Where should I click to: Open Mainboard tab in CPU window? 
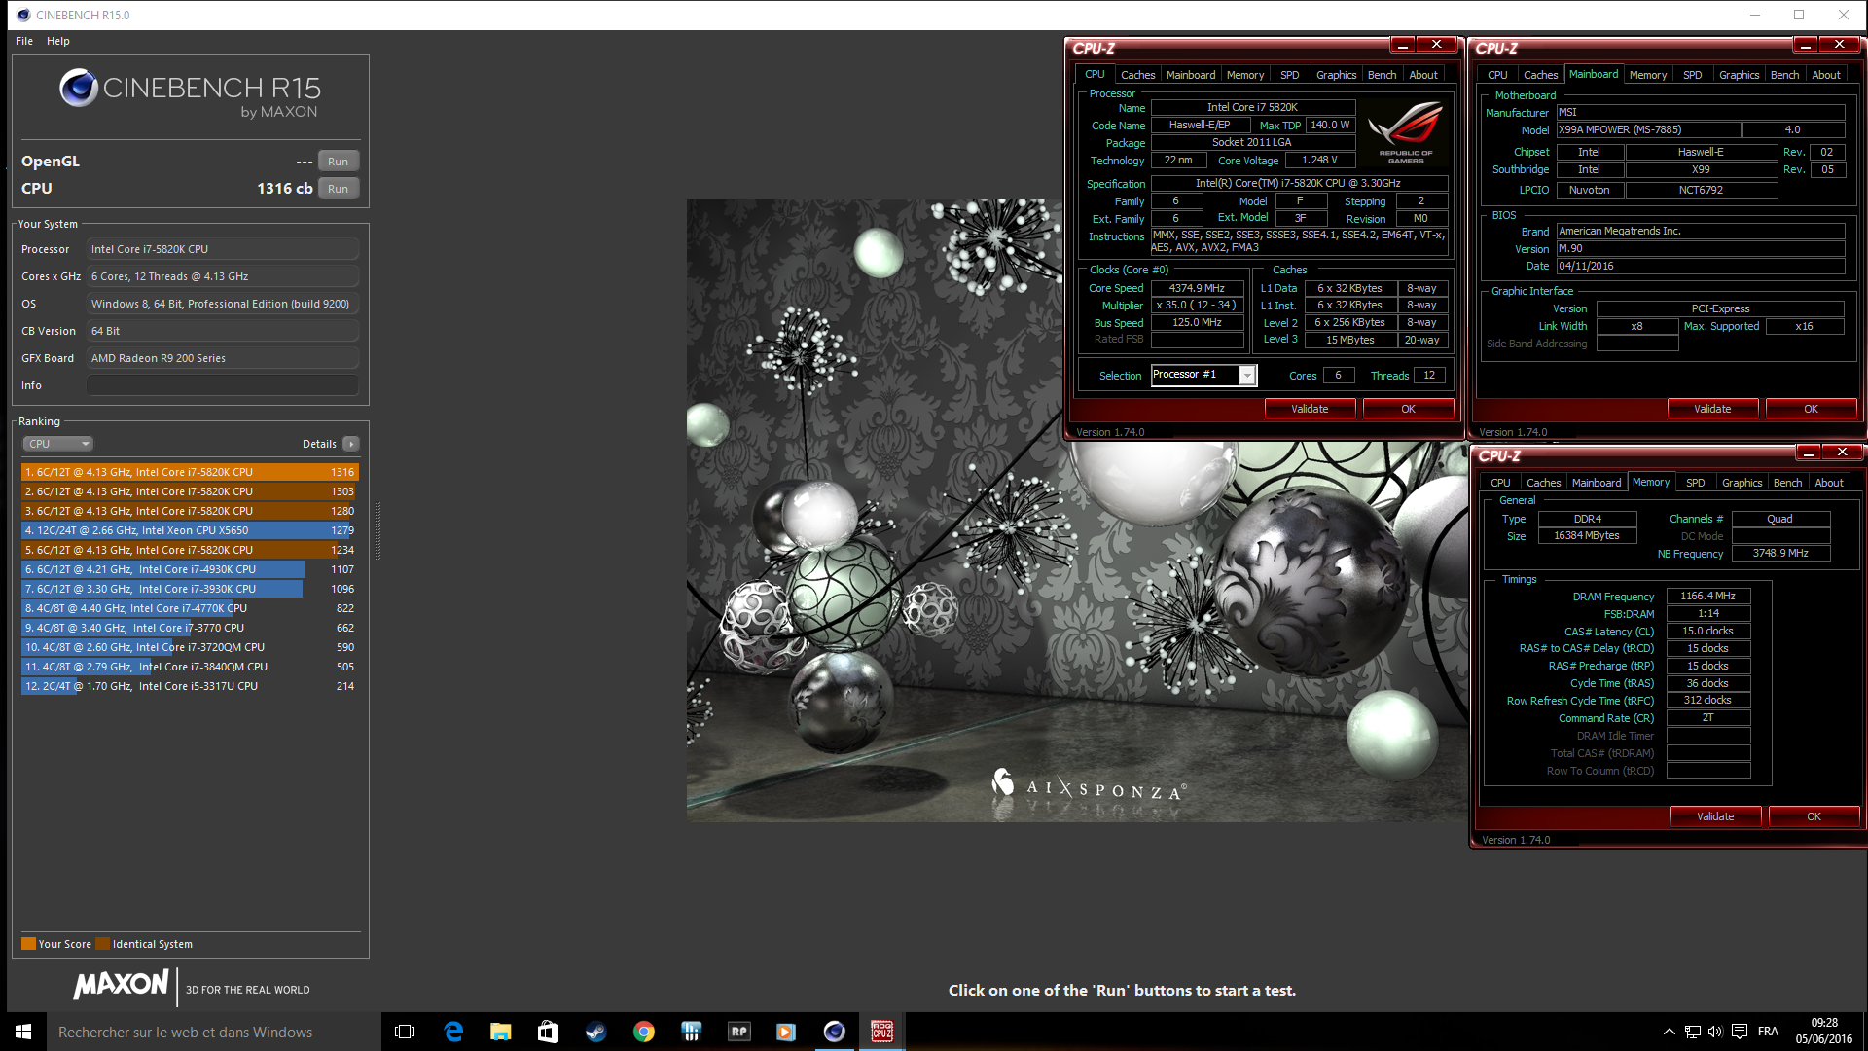coord(1191,75)
